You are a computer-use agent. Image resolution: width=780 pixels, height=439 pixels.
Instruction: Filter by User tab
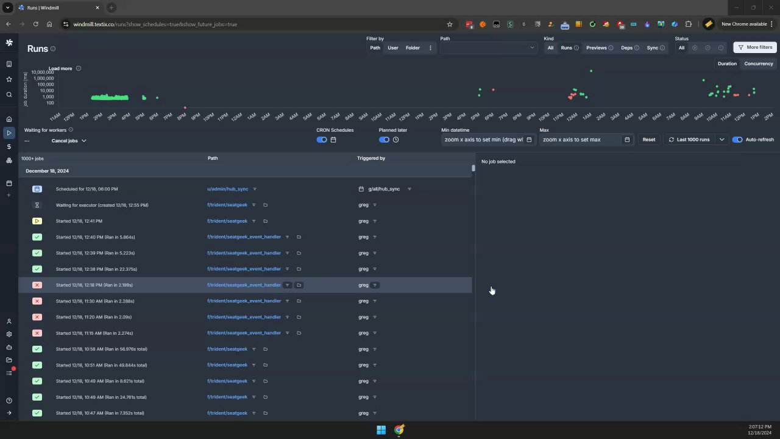[393, 48]
